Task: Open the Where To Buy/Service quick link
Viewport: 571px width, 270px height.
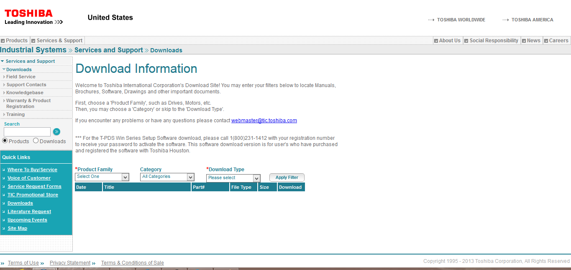Action: [32, 170]
